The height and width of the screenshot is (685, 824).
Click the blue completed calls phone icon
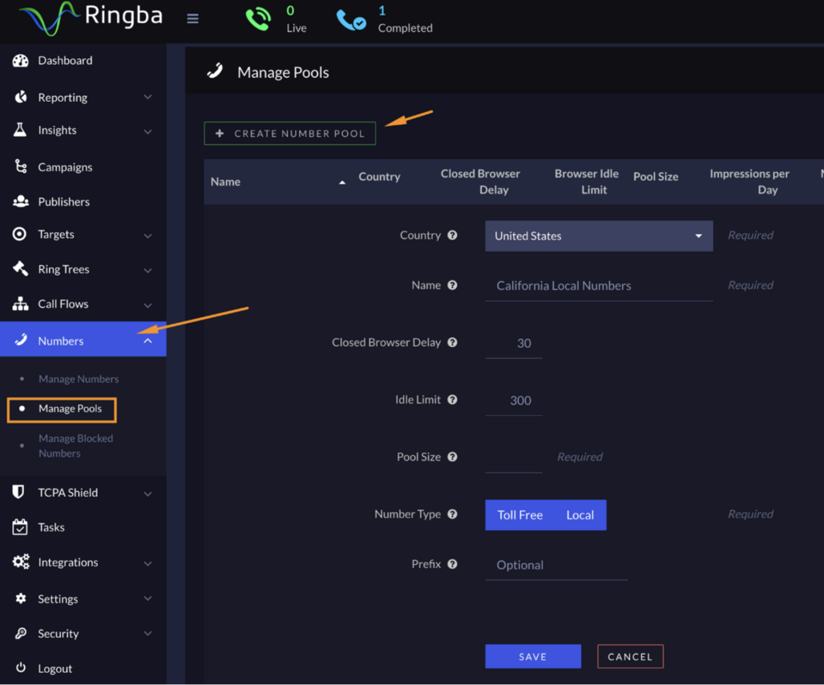pos(350,21)
